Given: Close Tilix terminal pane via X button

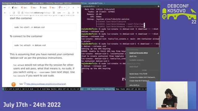Looking at the screenshot, I should (x=158, y=6).
